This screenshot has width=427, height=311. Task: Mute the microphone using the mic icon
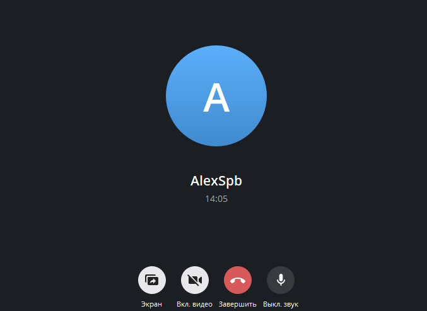(x=281, y=280)
